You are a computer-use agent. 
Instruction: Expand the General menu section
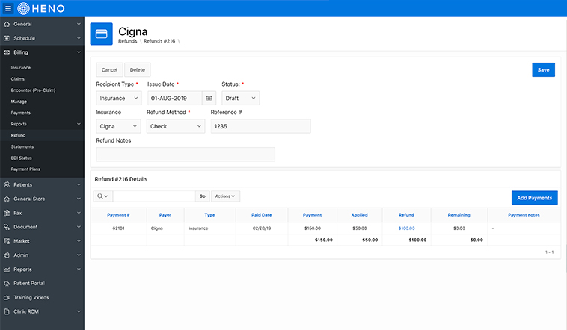[79, 24]
